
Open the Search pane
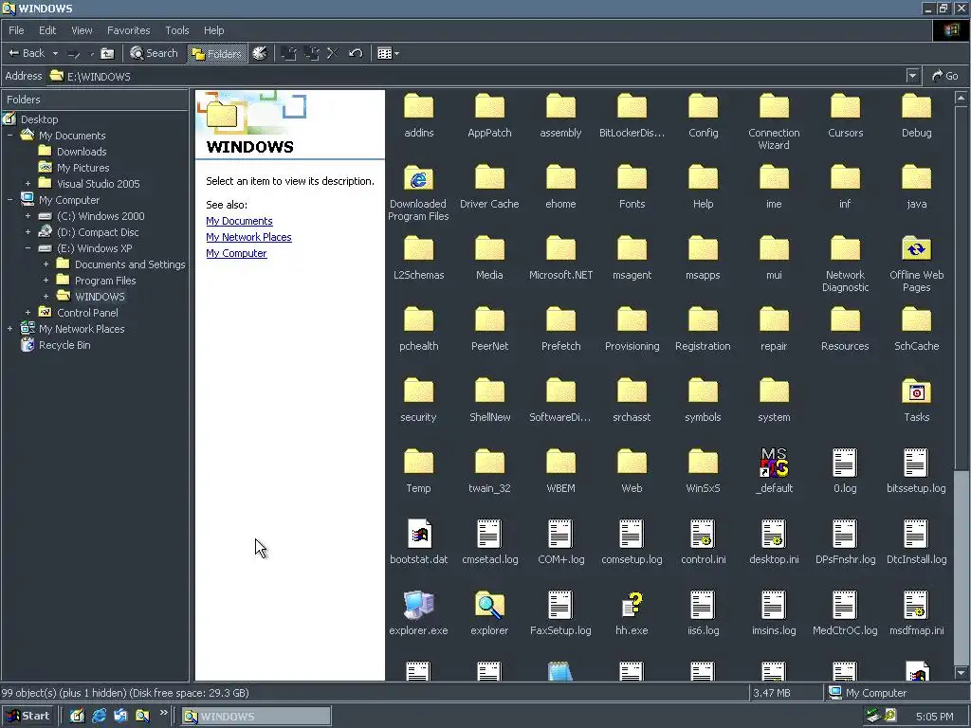(155, 53)
